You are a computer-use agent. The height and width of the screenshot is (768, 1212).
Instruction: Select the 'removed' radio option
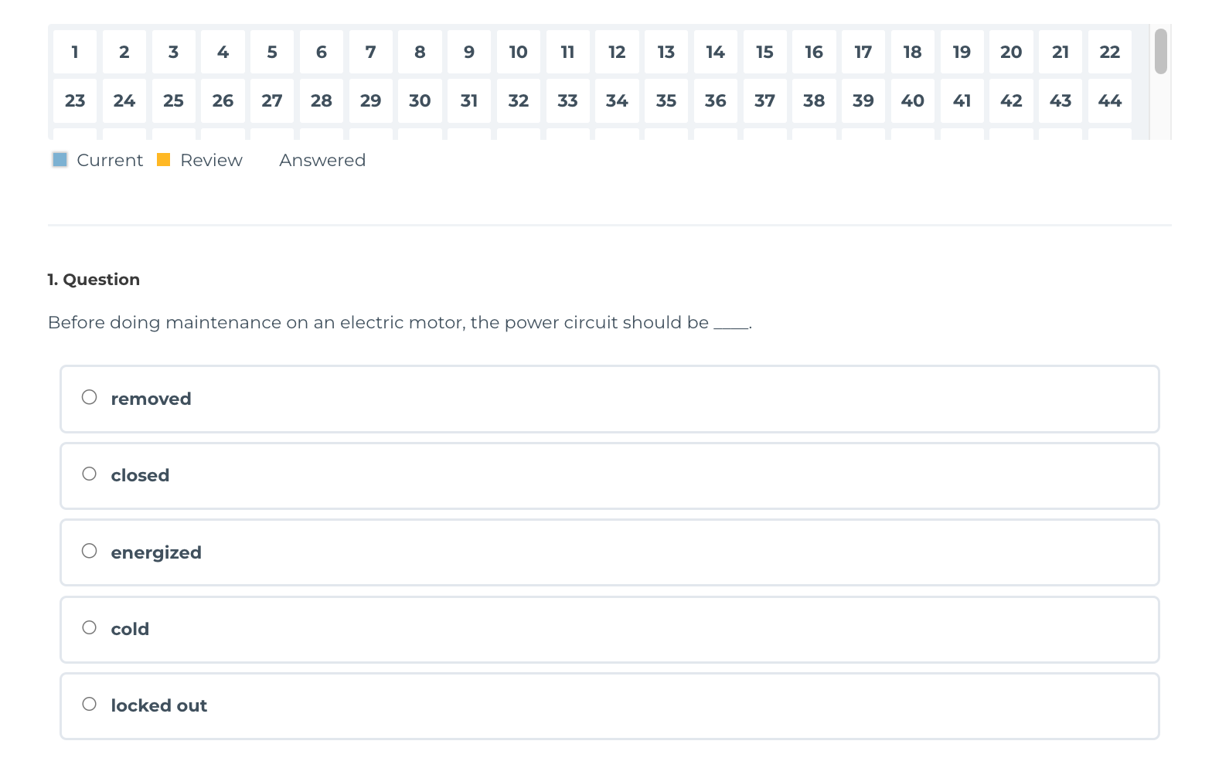[x=90, y=398]
